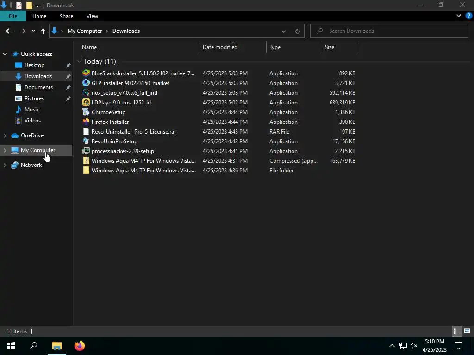474x355 pixels.
Task: Go up one folder level
Action: pos(43,31)
